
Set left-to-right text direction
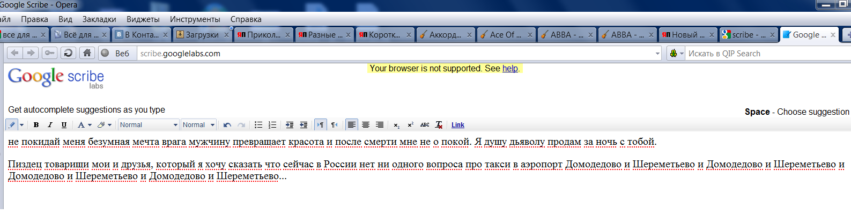[x=320, y=124]
